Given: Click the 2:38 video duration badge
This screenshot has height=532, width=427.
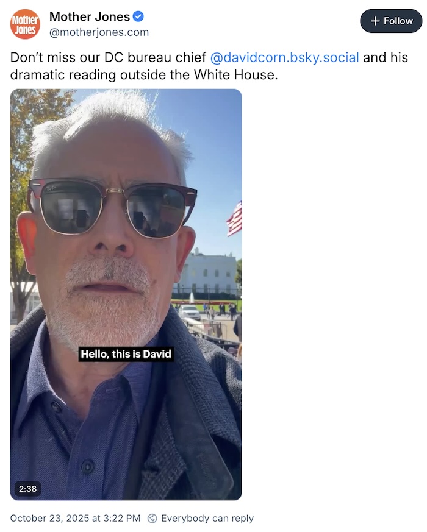Looking at the screenshot, I should [27, 489].
